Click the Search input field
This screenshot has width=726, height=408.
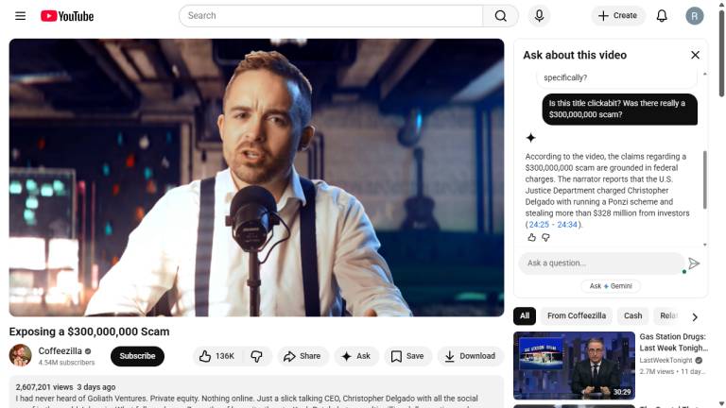pyautogui.click(x=331, y=16)
